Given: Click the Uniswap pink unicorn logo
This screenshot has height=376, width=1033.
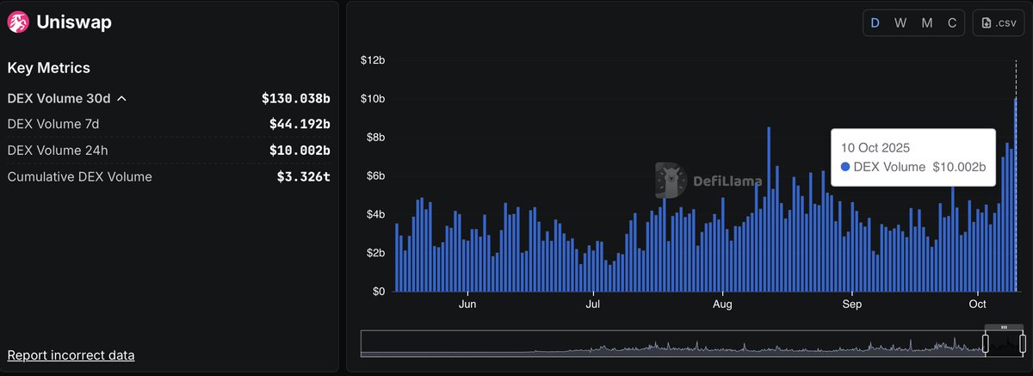Looking at the screenshot, I should 17,23.
